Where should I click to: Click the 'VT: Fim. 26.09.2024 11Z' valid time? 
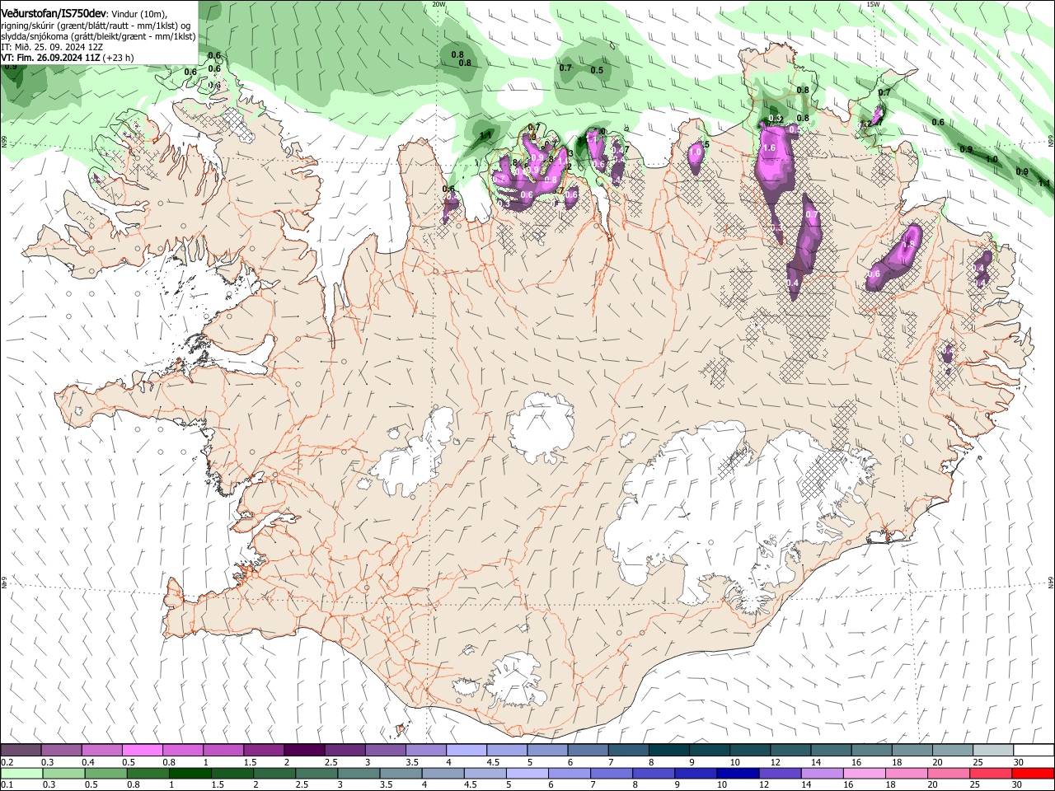(x=51, y=58)
